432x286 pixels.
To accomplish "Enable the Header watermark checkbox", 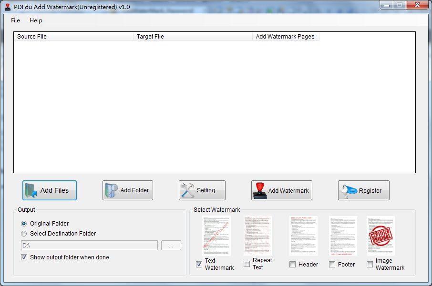I will (293, 264).
